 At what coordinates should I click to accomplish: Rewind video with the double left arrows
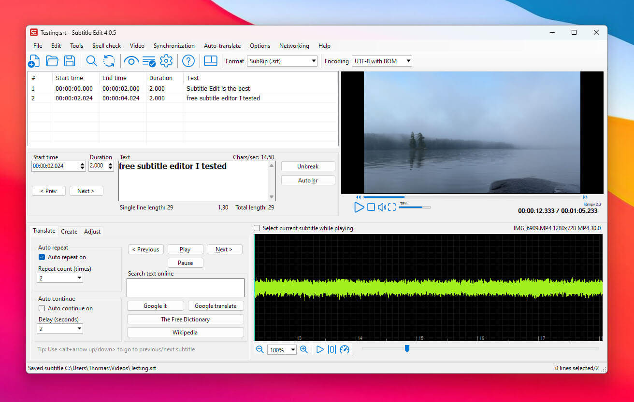(358, 197)
